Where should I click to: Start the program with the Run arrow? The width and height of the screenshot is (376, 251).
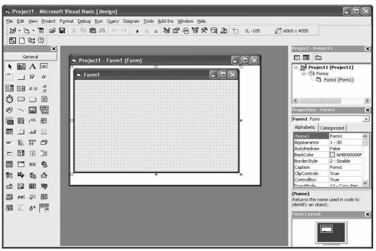pos(138,31)
